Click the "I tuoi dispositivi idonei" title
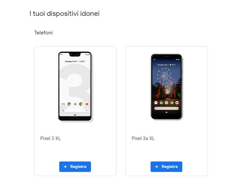The image size is (252, 195). click(64, 14)
